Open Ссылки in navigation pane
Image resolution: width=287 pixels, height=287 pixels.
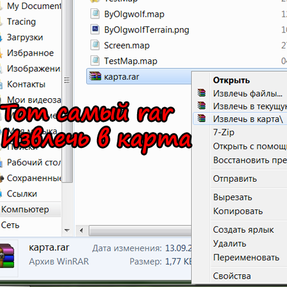click(22, 194)
